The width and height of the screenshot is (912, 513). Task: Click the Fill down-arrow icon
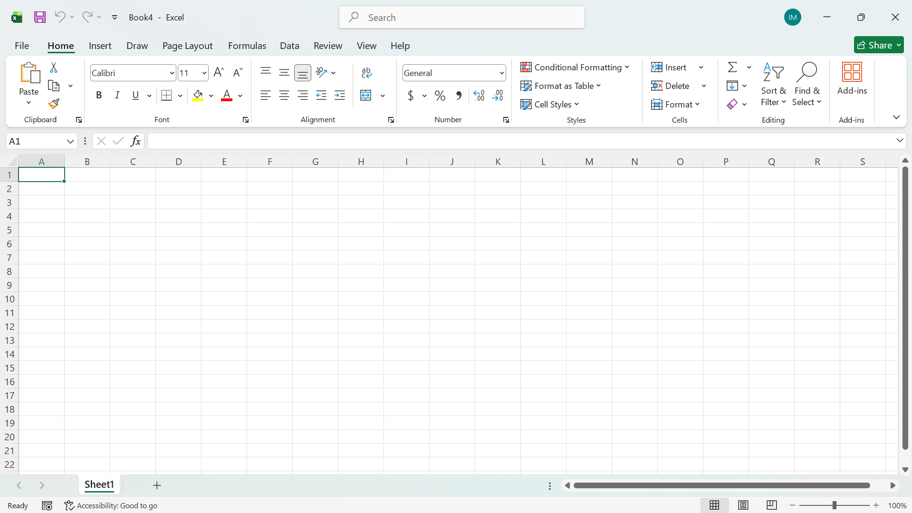tap(732, 86)
